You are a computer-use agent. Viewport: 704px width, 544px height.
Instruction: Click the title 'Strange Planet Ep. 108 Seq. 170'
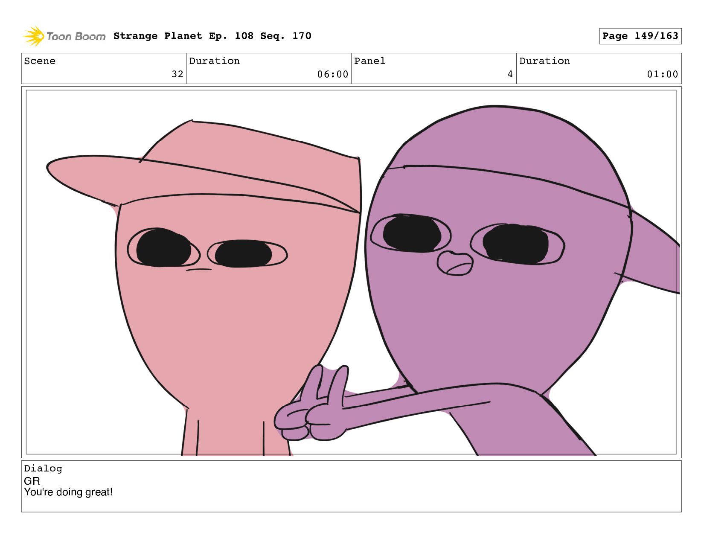click(212, 36)
